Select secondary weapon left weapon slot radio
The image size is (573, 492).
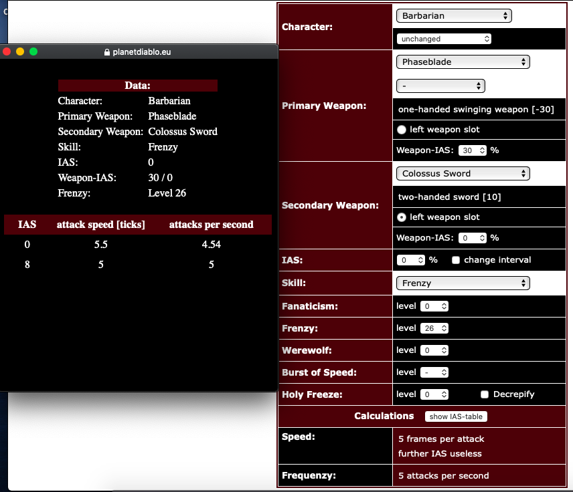point(402,217)
